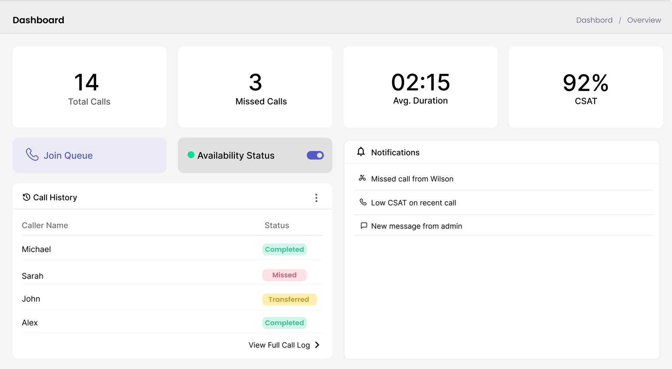Expand the View Full Call Log chevron
Screen dimensions: 672x369
[x=317, y=345]
